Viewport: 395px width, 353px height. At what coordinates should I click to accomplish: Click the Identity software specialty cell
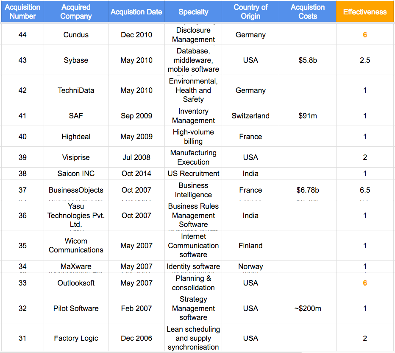(x=193, y=266)
